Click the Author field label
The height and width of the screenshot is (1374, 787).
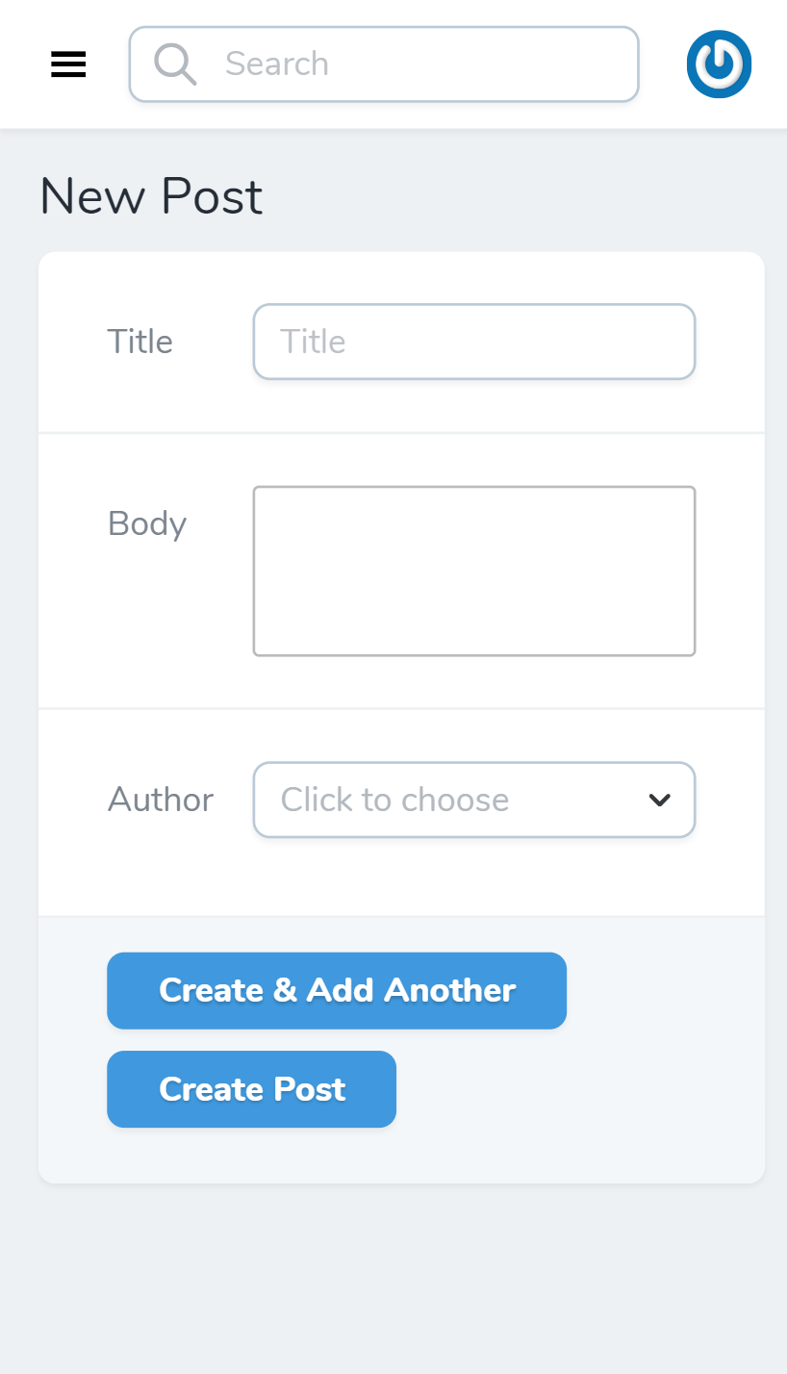[161, 800]
